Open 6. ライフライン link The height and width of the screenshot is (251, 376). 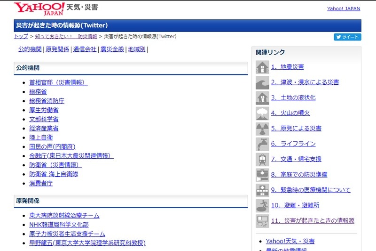point(293,144)
